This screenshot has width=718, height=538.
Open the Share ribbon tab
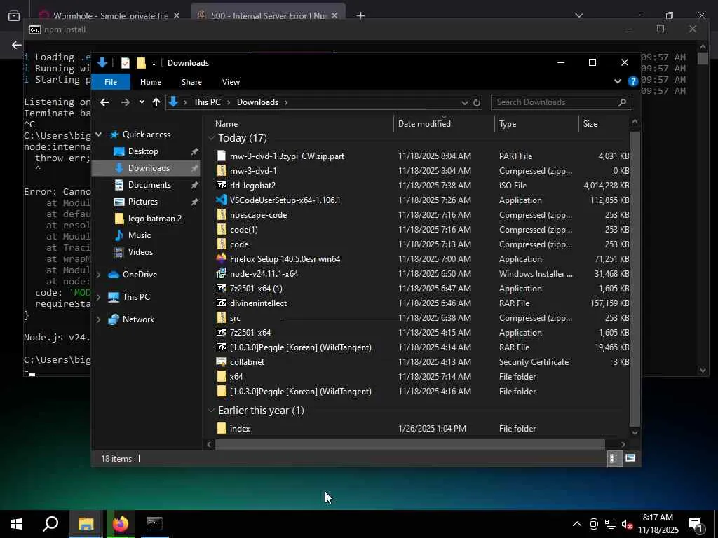(191, 82)
